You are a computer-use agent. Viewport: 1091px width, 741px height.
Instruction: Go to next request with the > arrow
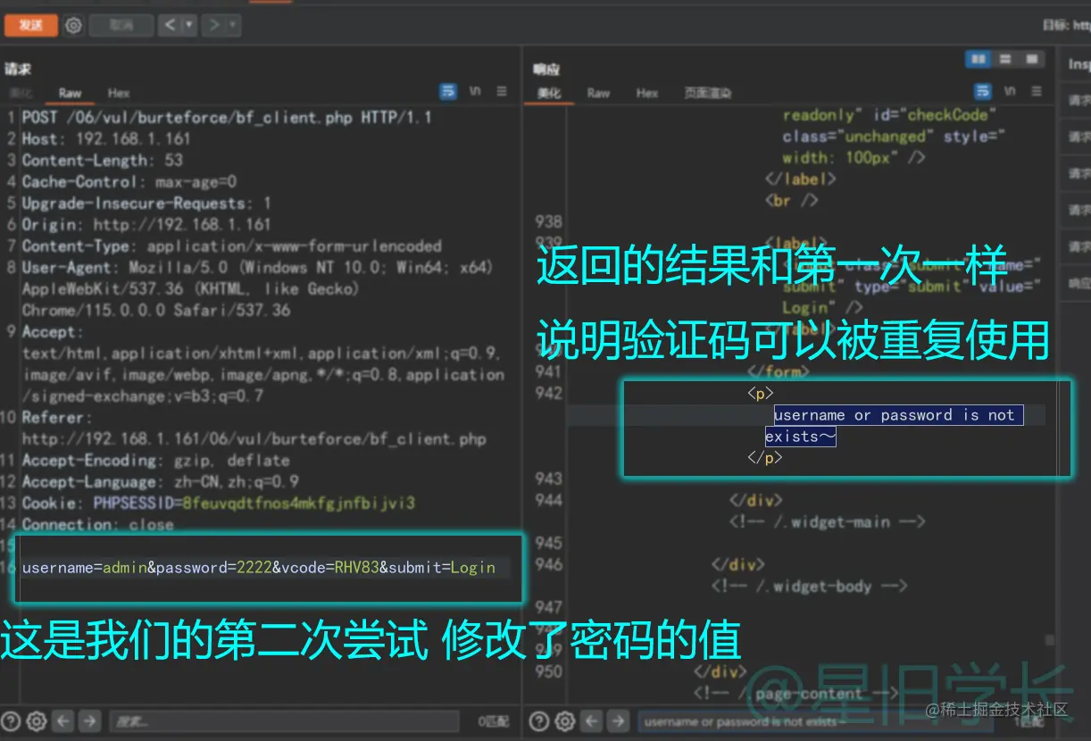pos(214,26)
